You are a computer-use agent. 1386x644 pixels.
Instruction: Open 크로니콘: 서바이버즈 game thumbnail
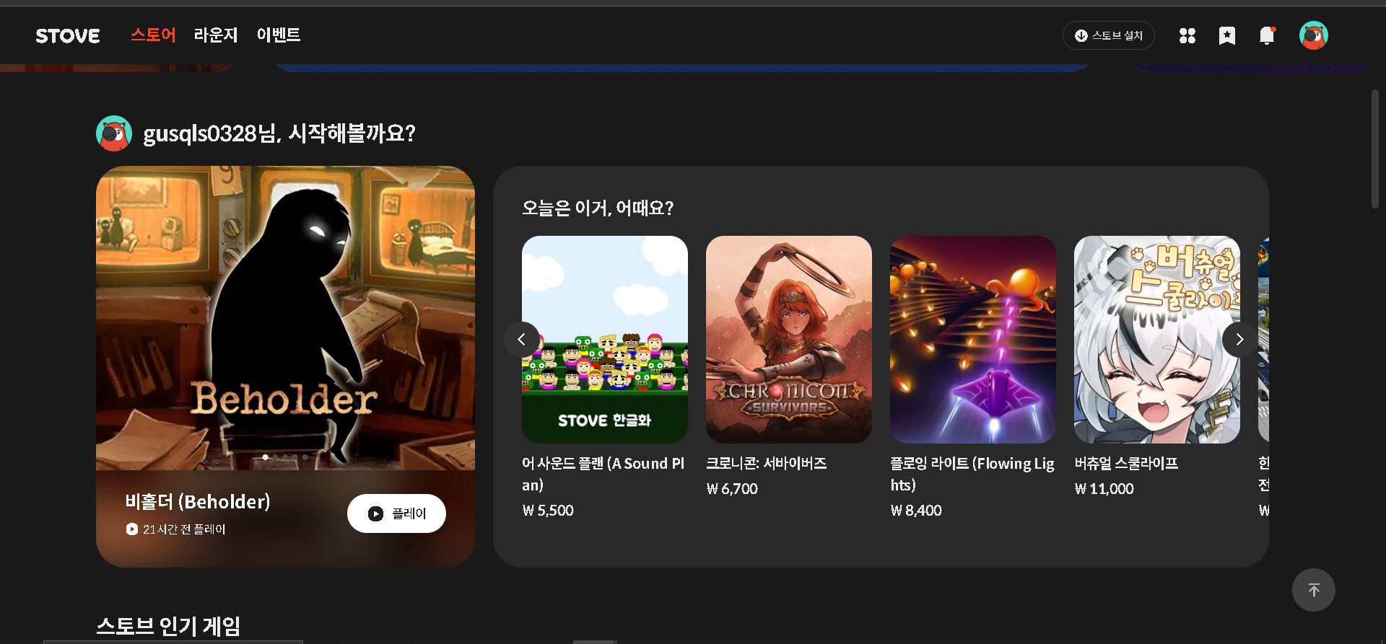pos(789,340)
